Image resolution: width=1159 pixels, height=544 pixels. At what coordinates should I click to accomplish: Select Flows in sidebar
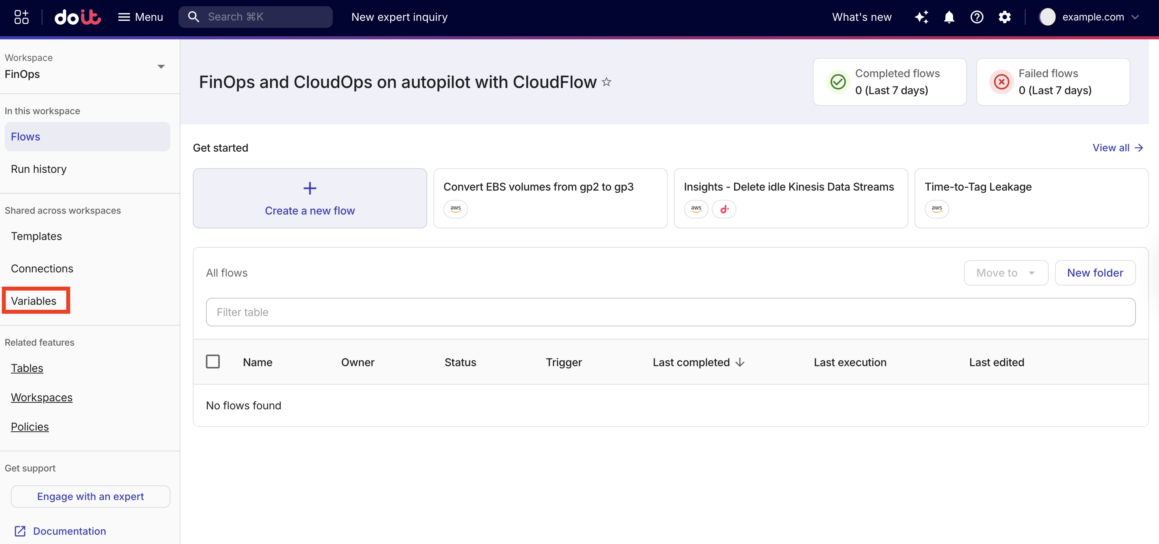point(87,137)
